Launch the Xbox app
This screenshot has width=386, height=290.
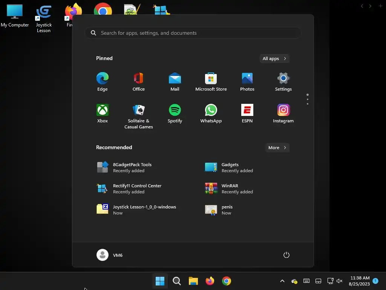click(x=103, y=113)
